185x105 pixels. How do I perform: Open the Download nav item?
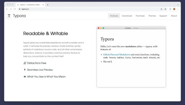[x=127, y=16]
